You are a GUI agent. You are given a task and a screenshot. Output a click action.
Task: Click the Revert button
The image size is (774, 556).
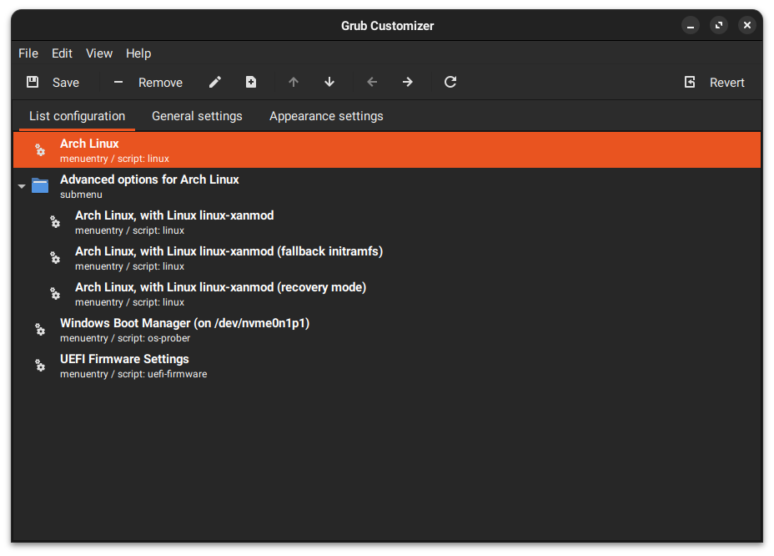[x=715, y=82]
